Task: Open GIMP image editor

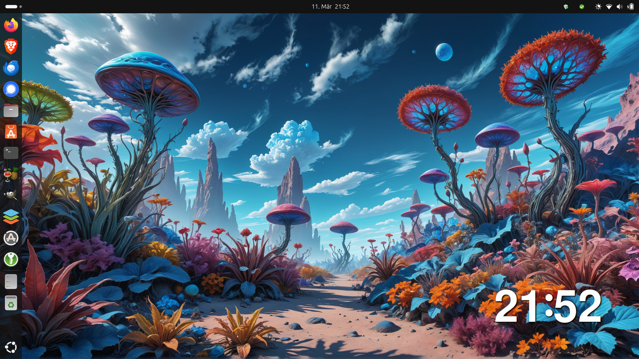Action: point(11,195)
